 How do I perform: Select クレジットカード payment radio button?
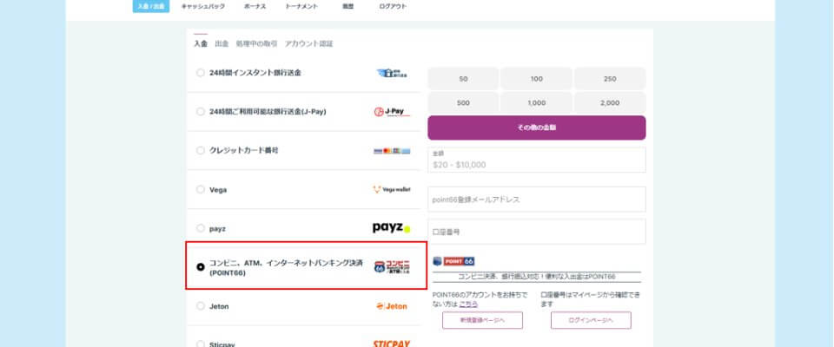(200, 150)
